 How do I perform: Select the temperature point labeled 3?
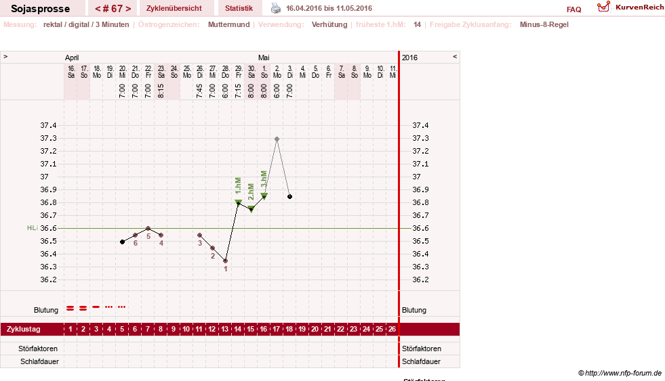pyautogui.click(x=200, y=235)
